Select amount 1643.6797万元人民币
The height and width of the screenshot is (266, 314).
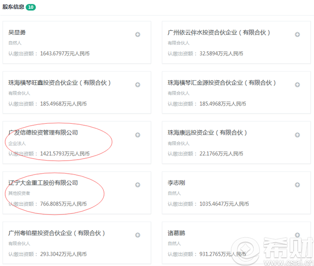click(x=65, y=54)
